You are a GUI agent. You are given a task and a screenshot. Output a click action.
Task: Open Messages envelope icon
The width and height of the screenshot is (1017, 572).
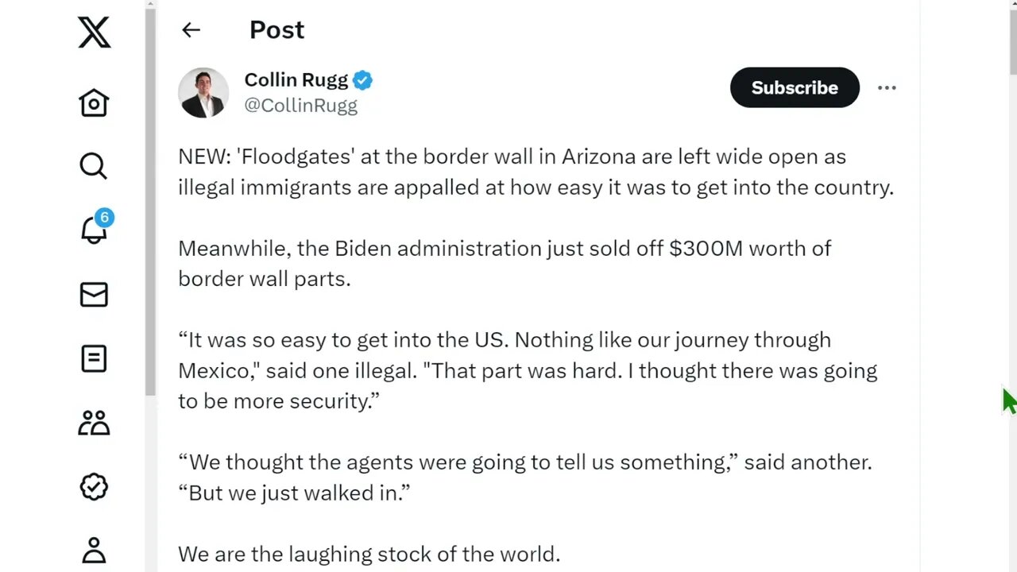click(x=94, y=295)
